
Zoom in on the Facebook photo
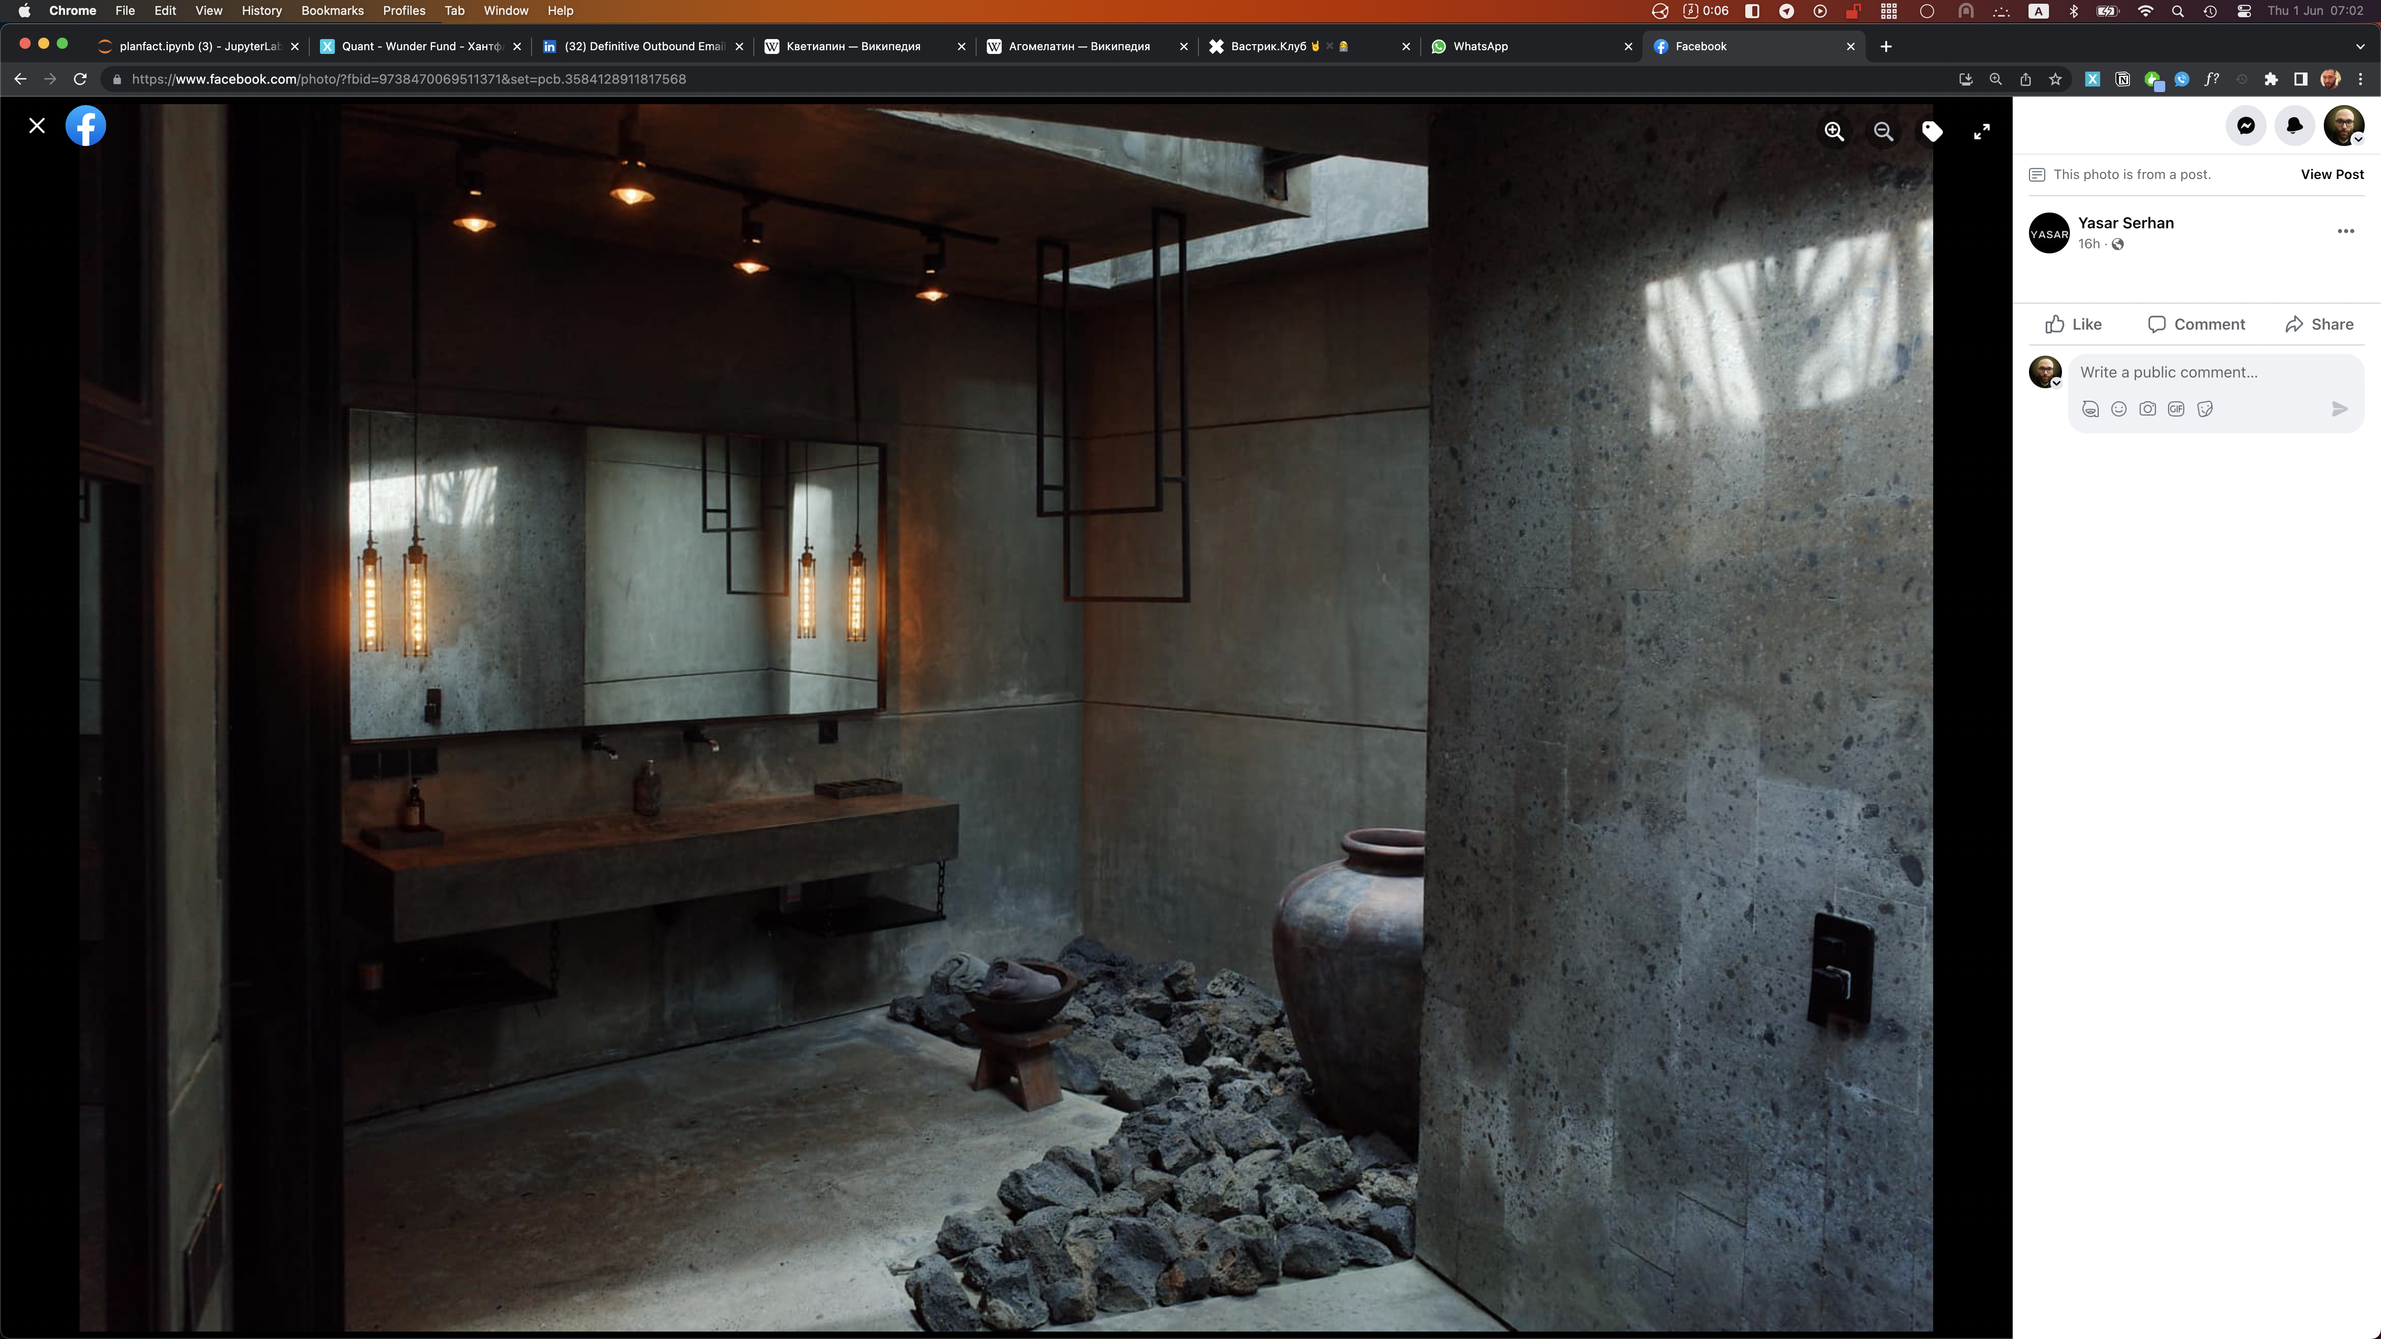tap(1834, 131)
